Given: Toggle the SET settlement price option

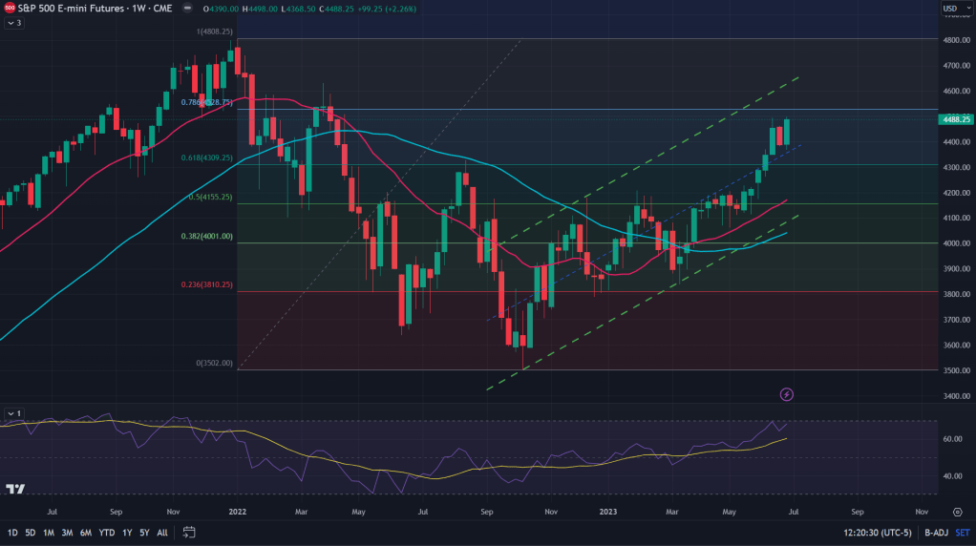Looking at the screenshot, I should pos(962,532).
